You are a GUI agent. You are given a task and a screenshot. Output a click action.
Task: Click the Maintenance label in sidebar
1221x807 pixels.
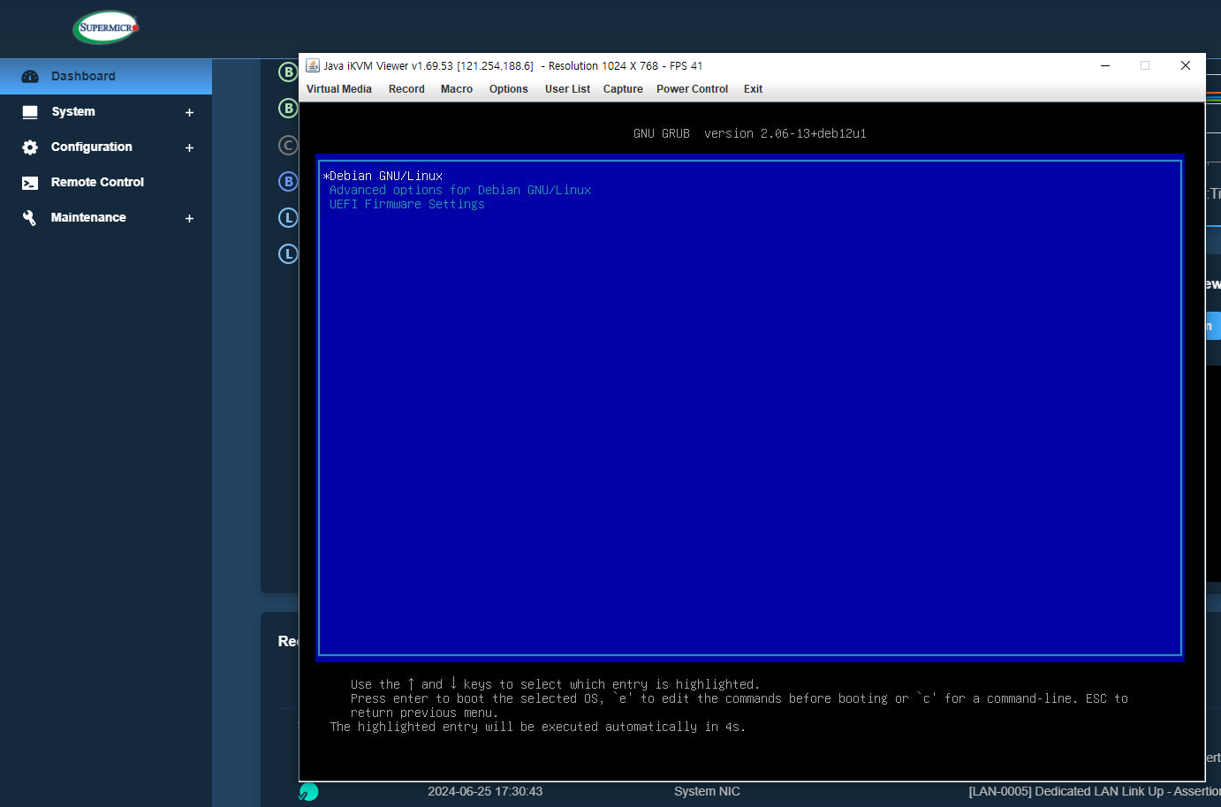(x=88, y=217)
